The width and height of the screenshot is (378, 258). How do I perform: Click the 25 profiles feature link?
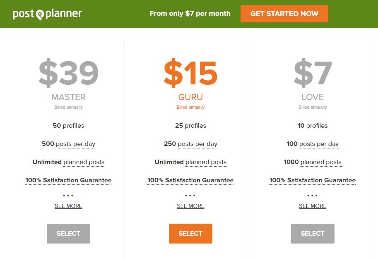click(190, 126)
